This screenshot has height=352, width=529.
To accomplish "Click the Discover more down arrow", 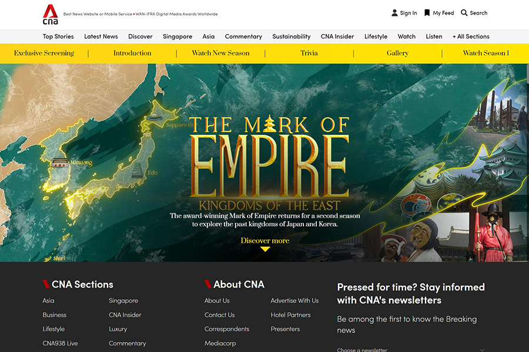I will [265, 249].
